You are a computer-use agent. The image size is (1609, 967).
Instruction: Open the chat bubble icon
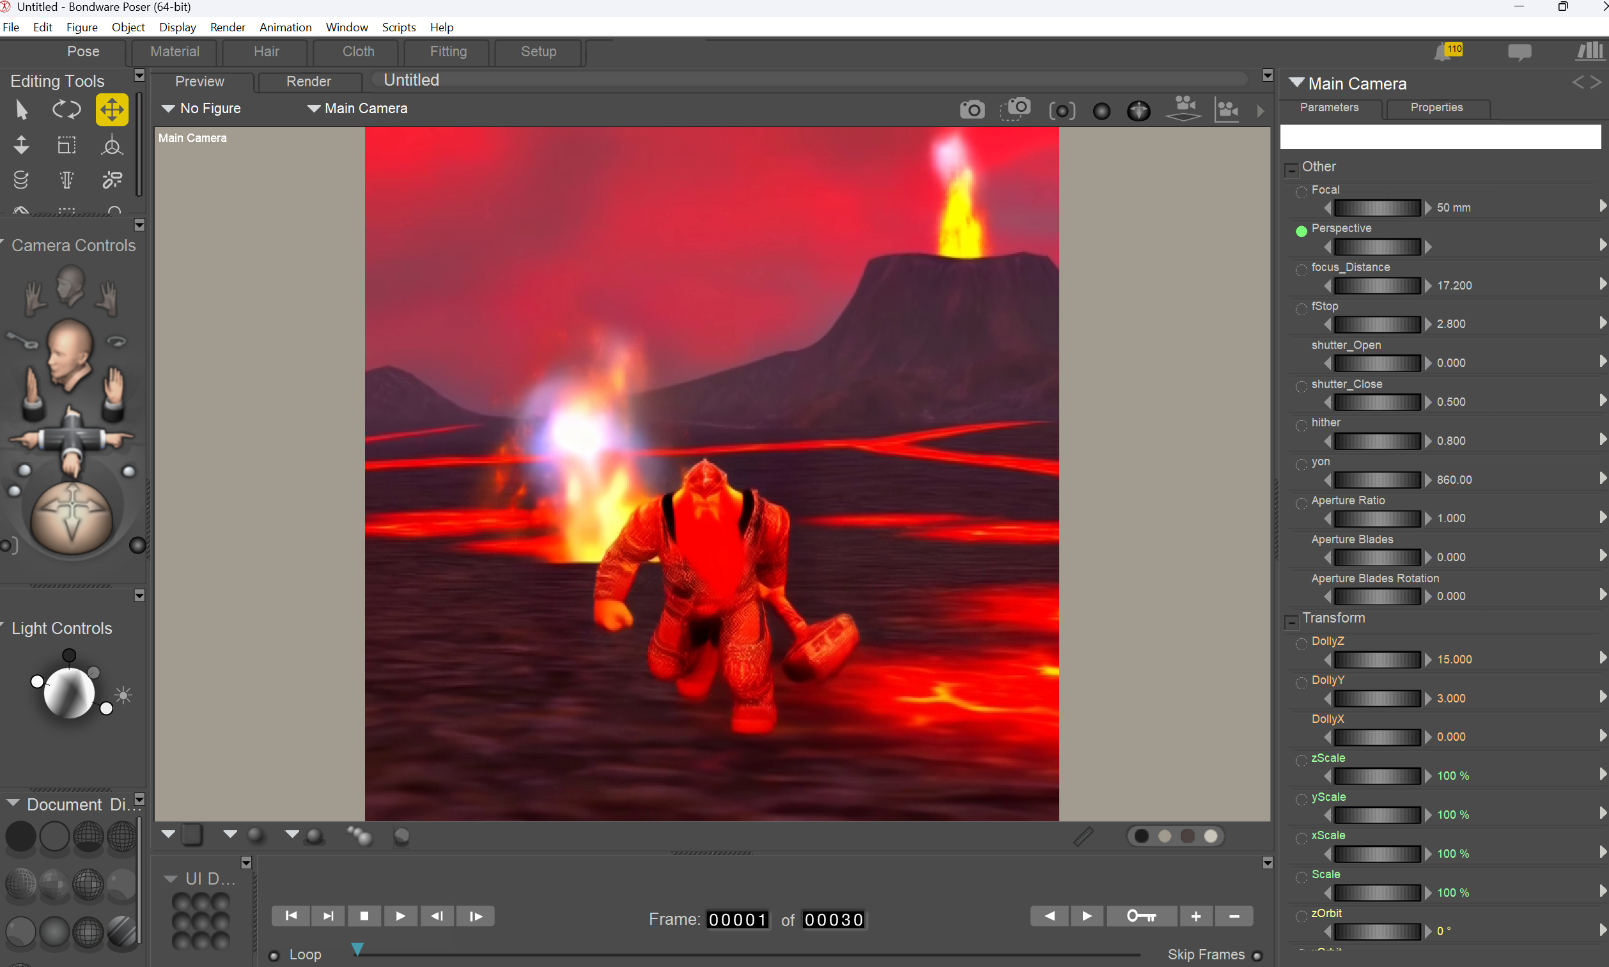(1519, 52)
